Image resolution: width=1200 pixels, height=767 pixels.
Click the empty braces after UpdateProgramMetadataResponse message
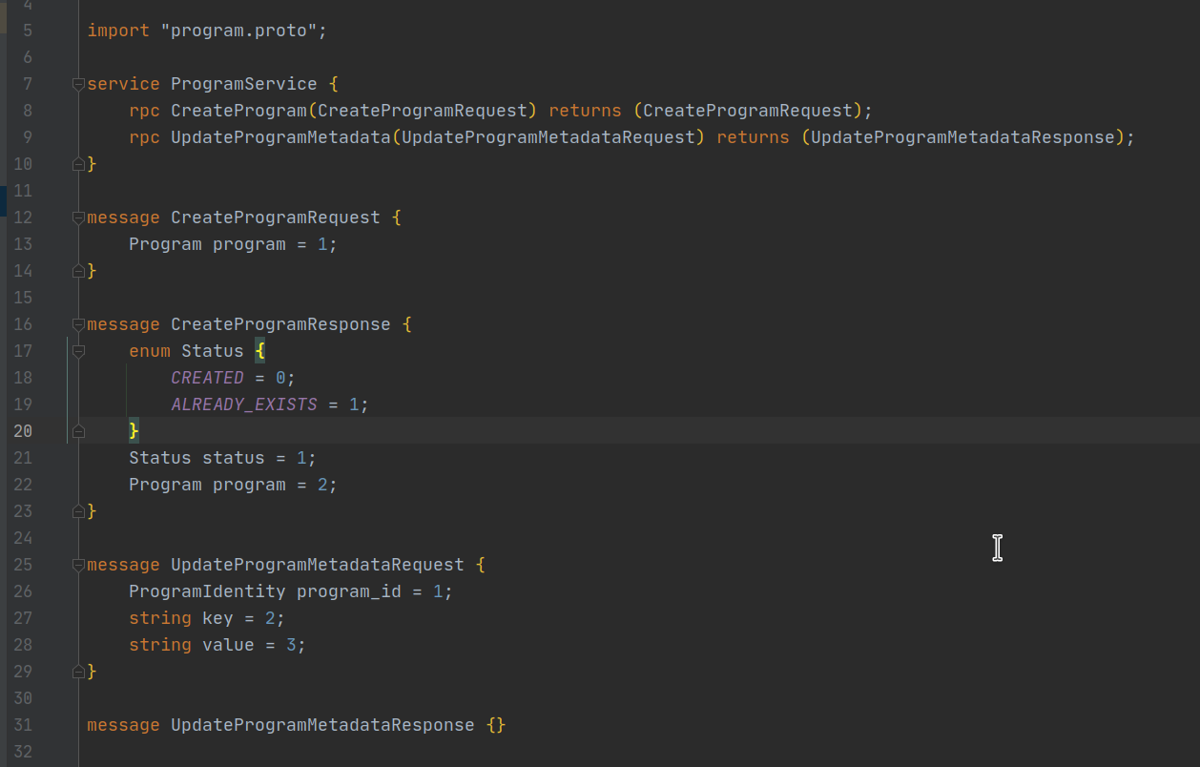point(495,725)
